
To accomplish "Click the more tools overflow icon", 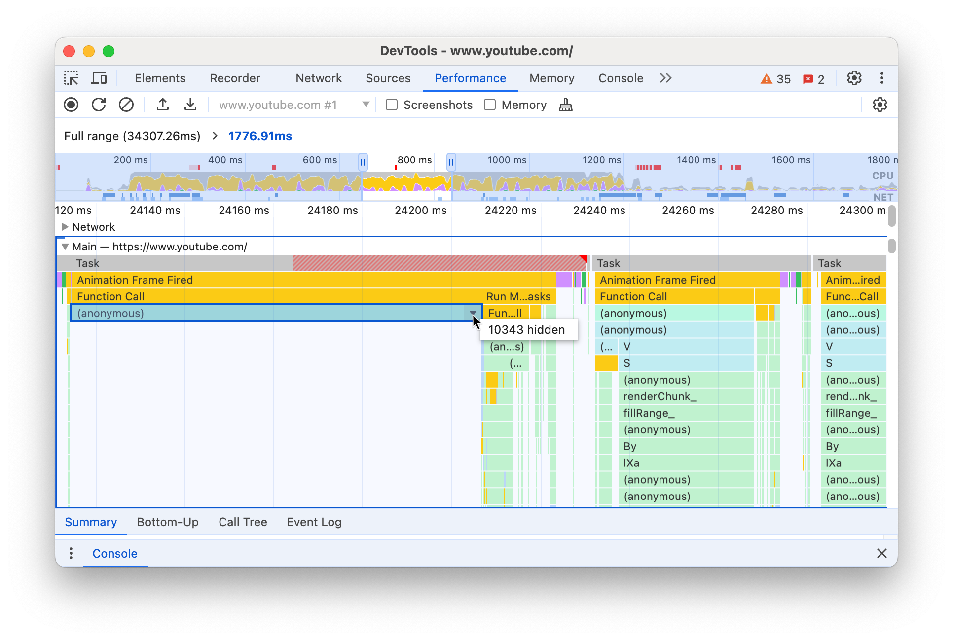I will coord(665,78).
